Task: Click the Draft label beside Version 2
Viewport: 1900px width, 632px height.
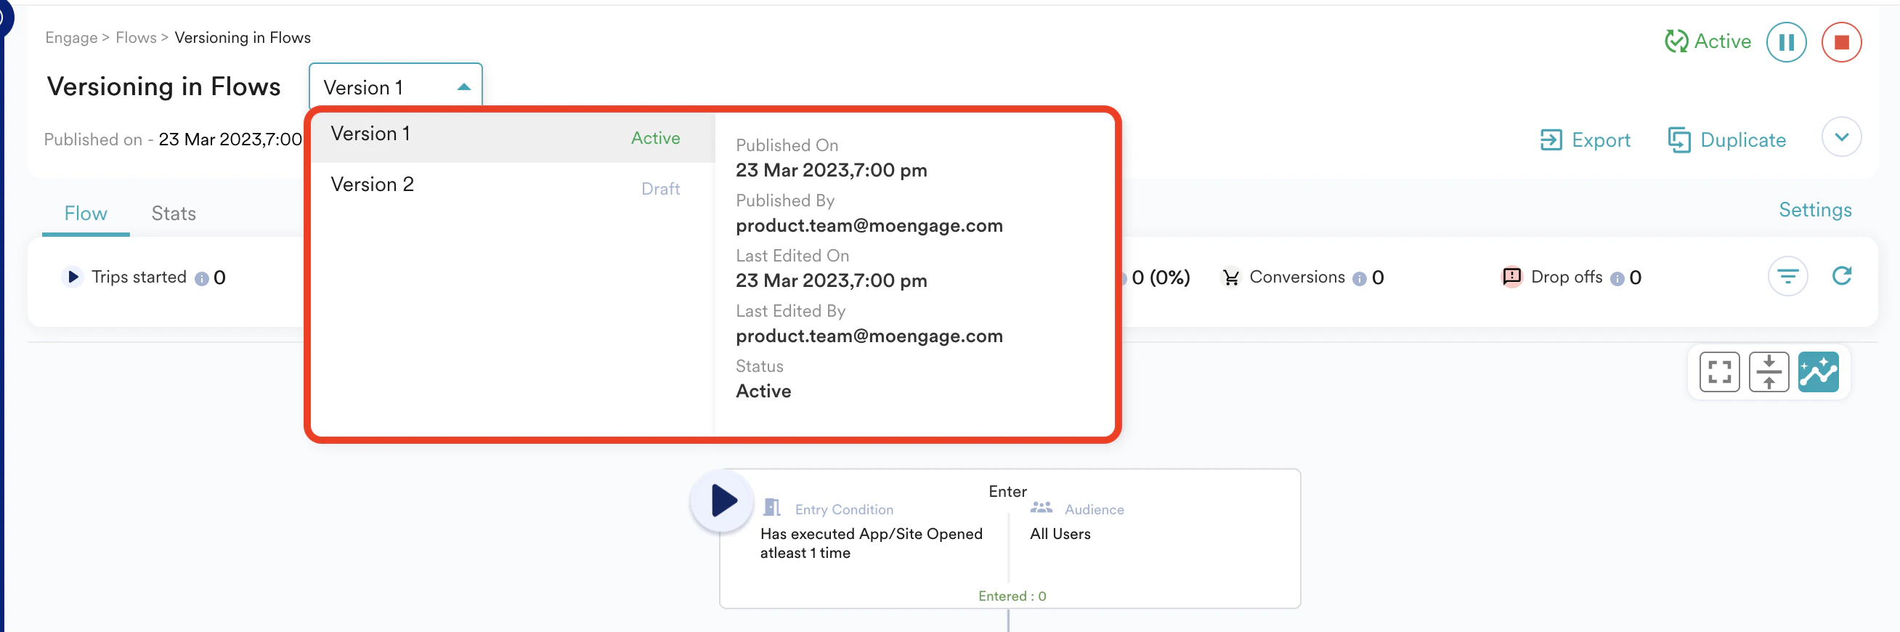Action: (x=660, y=189)
